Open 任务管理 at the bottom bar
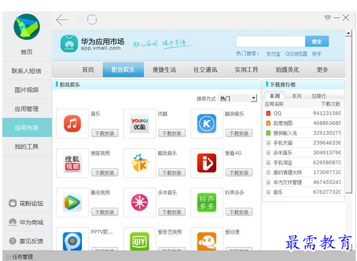357x261 pixels. [x=22, y=257]
